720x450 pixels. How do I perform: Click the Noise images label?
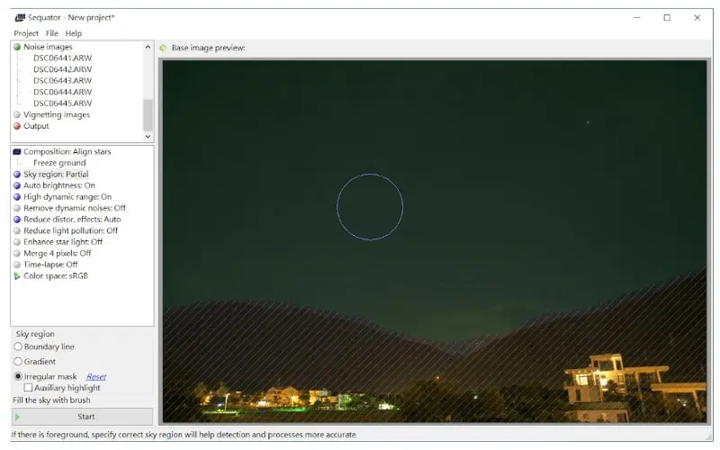48,47
